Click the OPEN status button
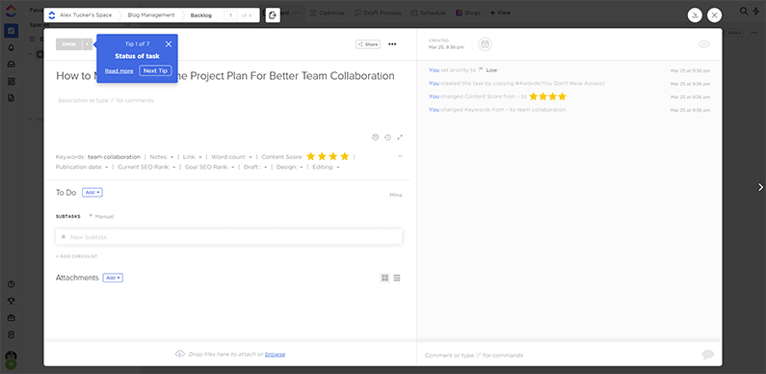Viewport: 766px width, 374px height. [68, 44]
